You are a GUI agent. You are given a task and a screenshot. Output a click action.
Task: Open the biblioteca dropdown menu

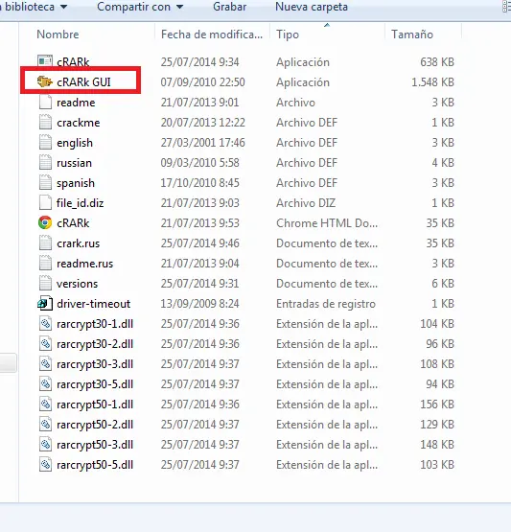(34, 7)
